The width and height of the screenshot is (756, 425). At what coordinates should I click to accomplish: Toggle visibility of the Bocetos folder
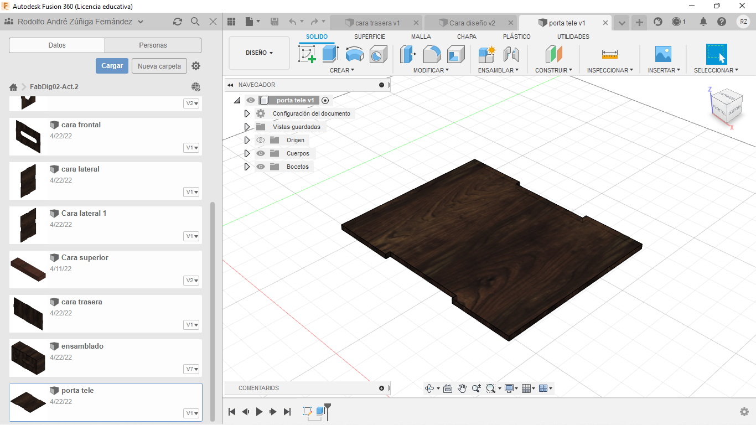point(261,167)
